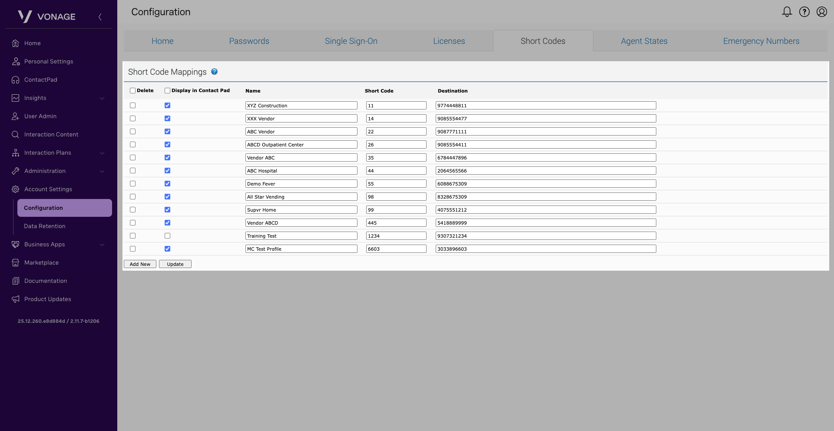
Task: Click the Destination field for ABC Hospital
Action: coord(545,171)
